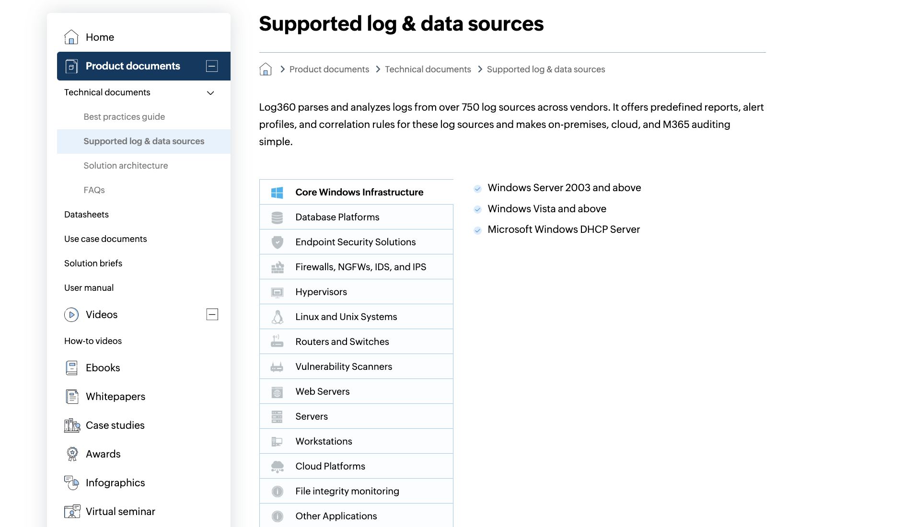Open the Home sidebar label
The image size is (904, 527).
click(100, 37)
